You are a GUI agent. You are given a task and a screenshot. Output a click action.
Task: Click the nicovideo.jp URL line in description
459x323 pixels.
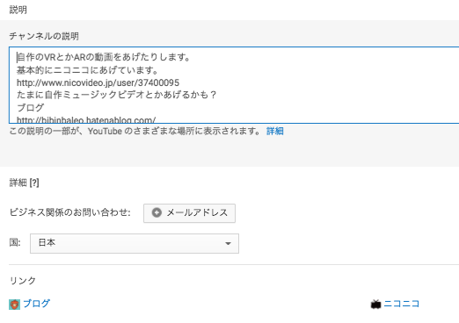pos(98,83)
